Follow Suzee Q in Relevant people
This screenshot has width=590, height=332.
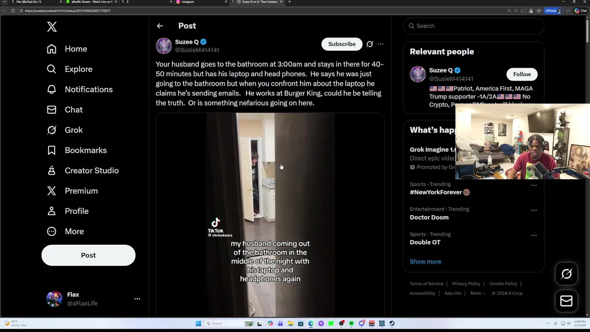[522, 74]
